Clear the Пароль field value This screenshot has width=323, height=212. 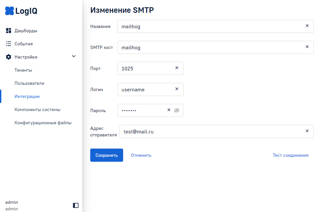[x=169, y=110]
